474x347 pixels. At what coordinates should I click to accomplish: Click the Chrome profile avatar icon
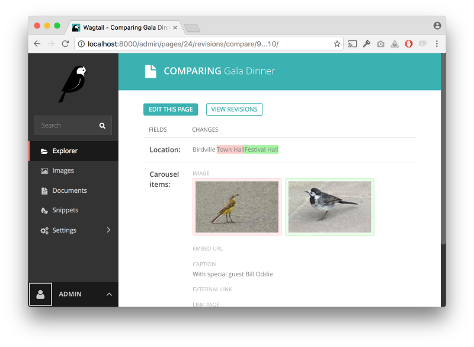coord(437,26)
